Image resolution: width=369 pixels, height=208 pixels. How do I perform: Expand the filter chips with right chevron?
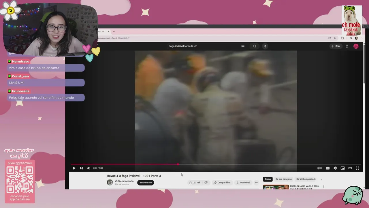321,179
